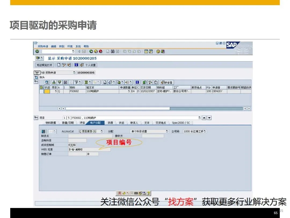Screen dimensions: 290x218
Task: Open the 公司码 1000 dropdown
Action: click(205, 131)
